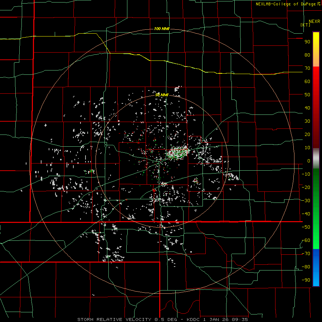This screenshot has height=322, width=322.
Task: Click the 20 value on velocity scale
Action: (x=307, y=135)
